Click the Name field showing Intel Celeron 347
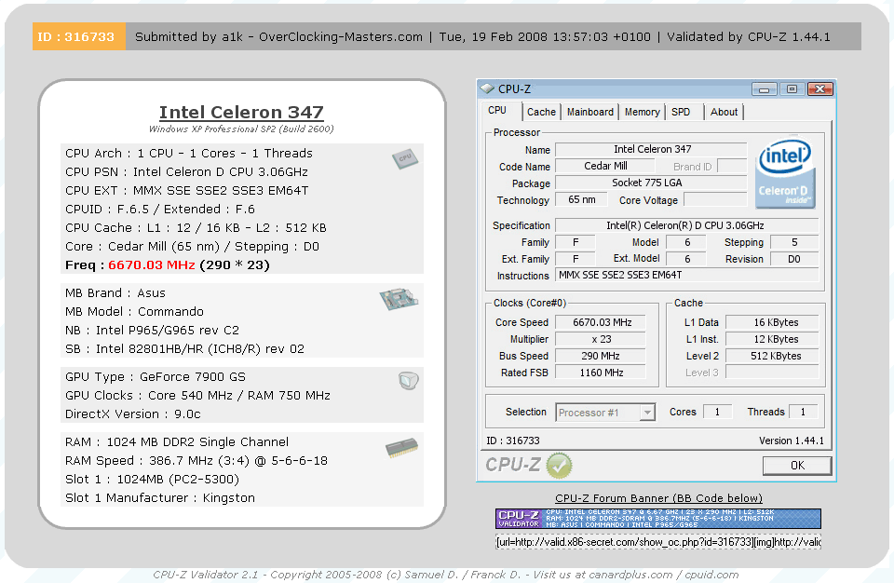The height and width of the screenshot is (583, 894). click(x=651, y=149)
